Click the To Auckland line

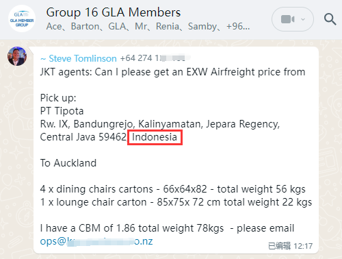(x=68, y=163)
